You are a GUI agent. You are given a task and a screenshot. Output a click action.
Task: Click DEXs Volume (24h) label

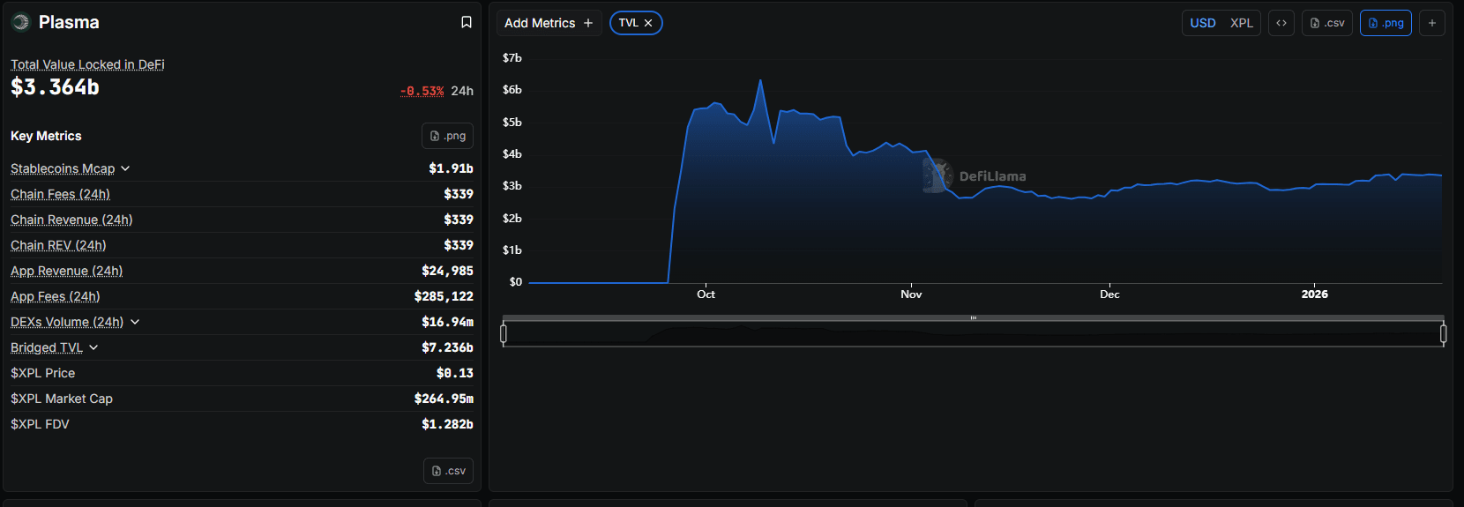click(67, 322)
